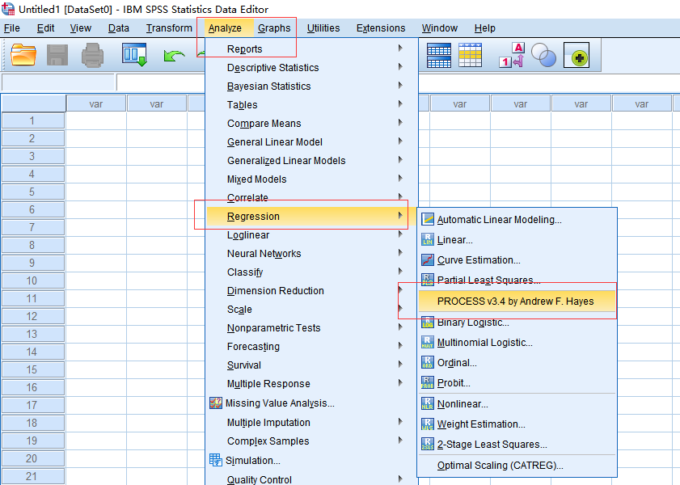Expand the General Linear Model submenu
Image resolution: width=680 pixels, height=485 pixels.
click(x=274, y=142)
